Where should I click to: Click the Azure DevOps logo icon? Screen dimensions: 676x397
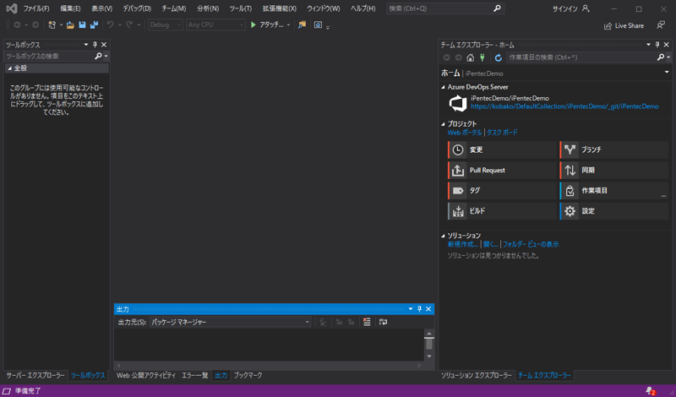click(458, 103)
